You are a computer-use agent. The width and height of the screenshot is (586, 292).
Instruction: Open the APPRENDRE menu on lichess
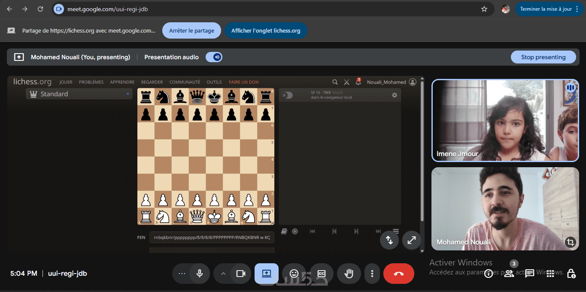click(122, 82)
